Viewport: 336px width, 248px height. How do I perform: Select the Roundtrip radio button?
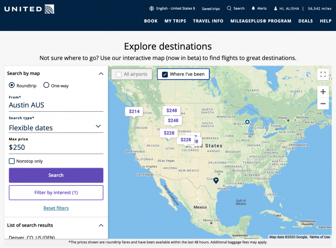click(12, 85)
